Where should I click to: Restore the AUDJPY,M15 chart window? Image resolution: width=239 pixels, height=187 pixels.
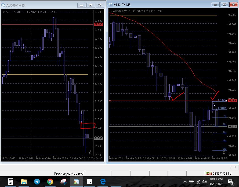90,5
